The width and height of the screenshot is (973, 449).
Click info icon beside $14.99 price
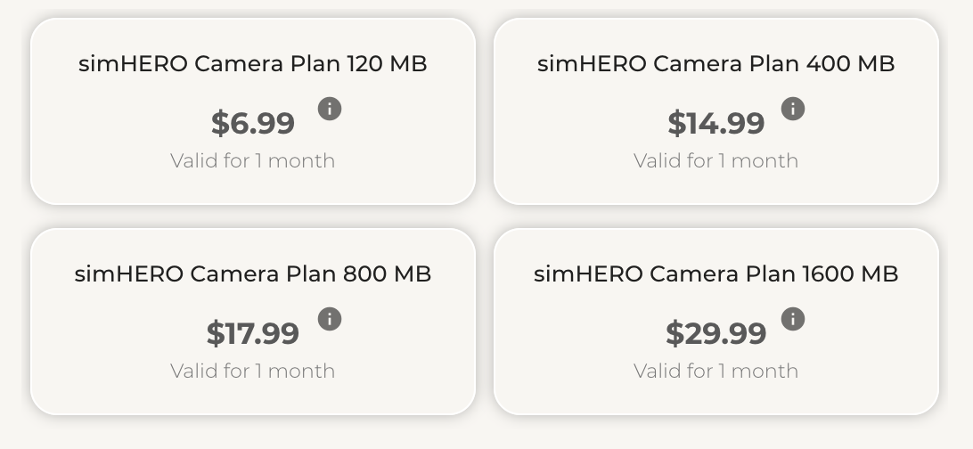[792, 109]
